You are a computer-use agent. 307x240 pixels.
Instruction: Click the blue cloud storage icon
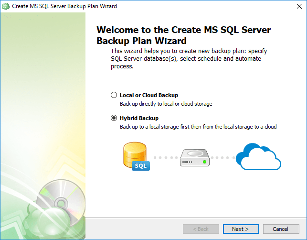click(x=258, y=156)
